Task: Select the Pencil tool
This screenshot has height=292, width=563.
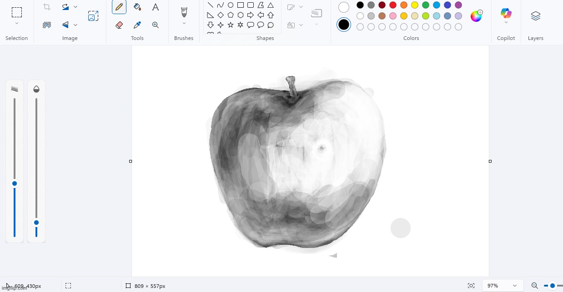Action: (119, 7)
